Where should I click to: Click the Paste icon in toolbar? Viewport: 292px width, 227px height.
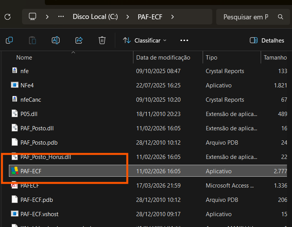point(32,40)
